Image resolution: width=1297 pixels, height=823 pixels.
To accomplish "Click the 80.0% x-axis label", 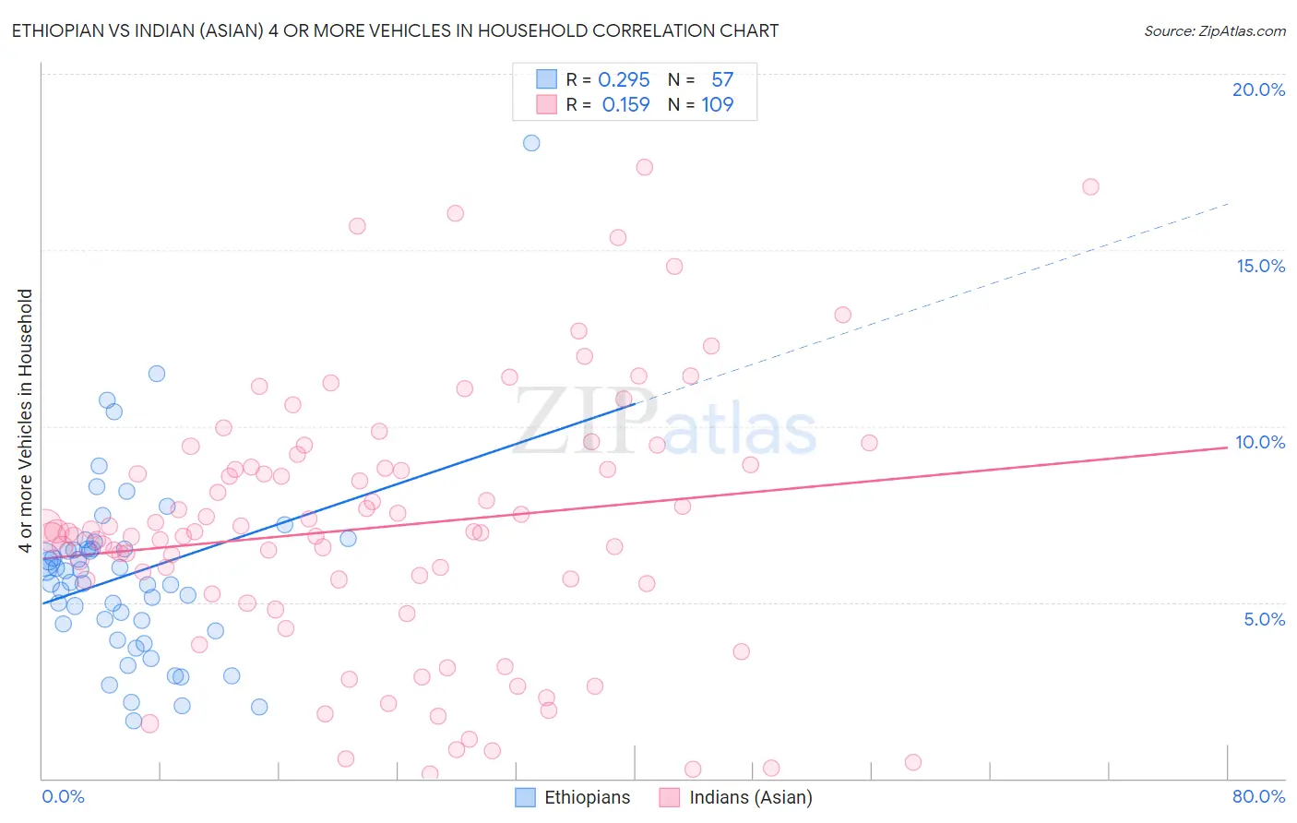I will pyautogui.click(x=1258, y=796).
